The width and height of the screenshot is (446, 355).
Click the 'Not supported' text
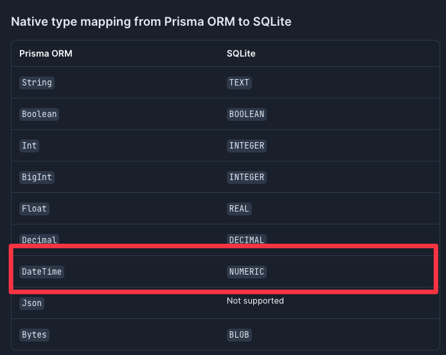point(255,301)
